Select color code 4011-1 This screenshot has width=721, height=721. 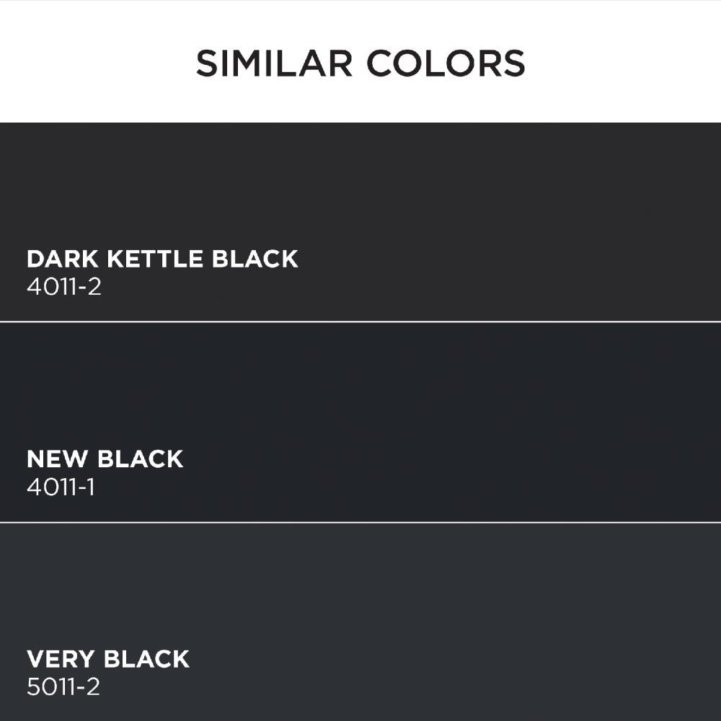[x=61, y=487]
